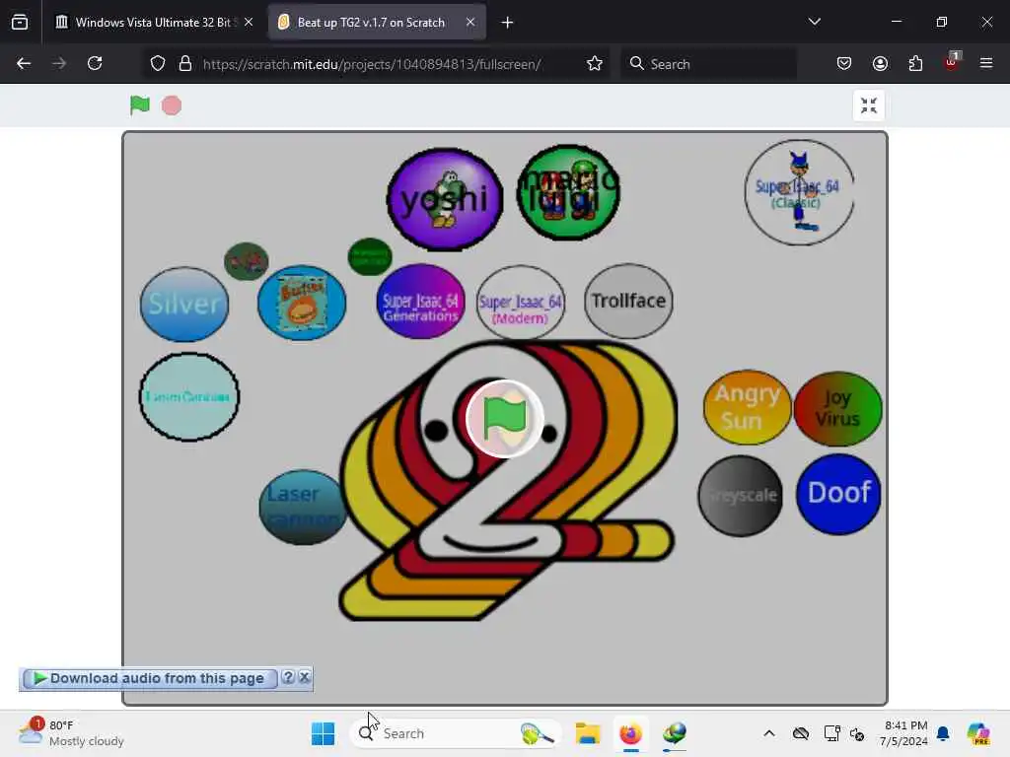1010x757 pixels.
Task: Close the Windows Vista Ultimate tab
Action: [x=249, y=23]
